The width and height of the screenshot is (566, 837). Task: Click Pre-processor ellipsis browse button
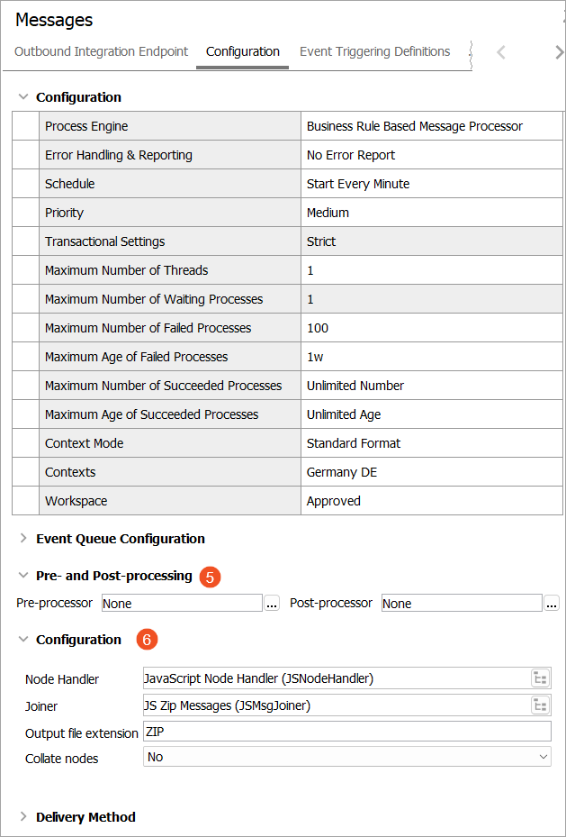point(272,604)
